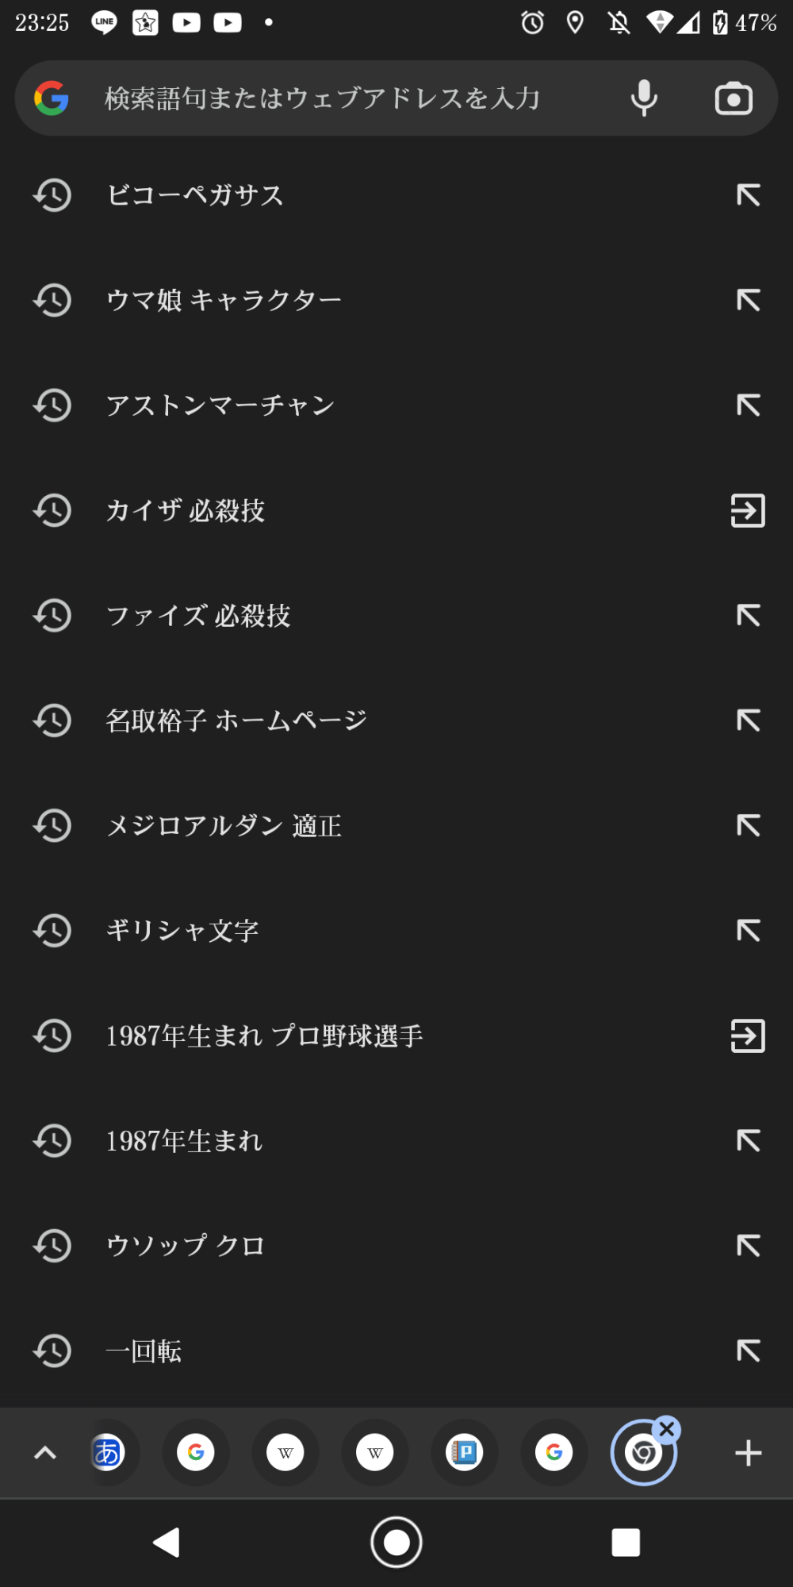Select the ファイズ 必殺技 suggestion
This screenshot has height=1587, width=793.
point(198,616)
